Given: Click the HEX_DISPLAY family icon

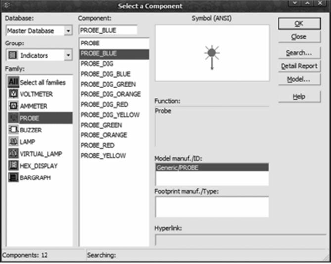Looking at the screenshot, I should click(x=13, y=165).
